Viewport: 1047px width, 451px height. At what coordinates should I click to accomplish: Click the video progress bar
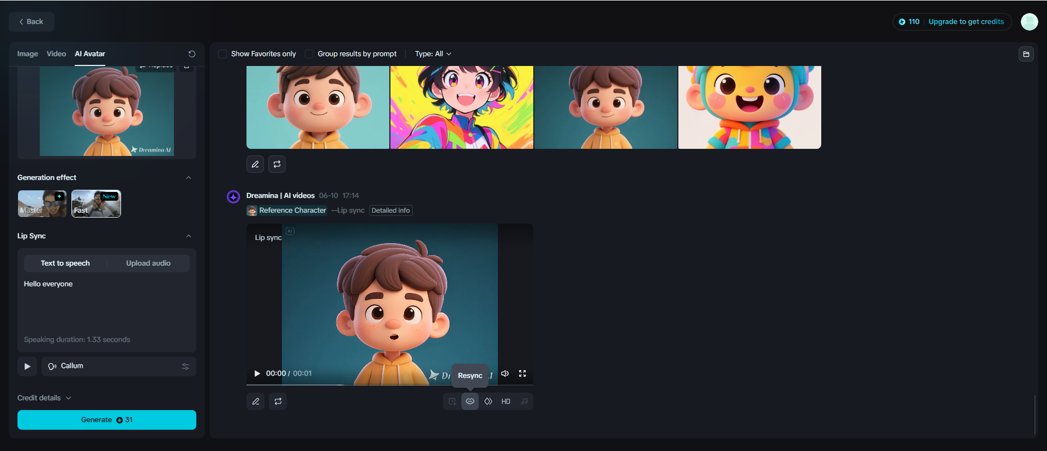pos(390,385)
